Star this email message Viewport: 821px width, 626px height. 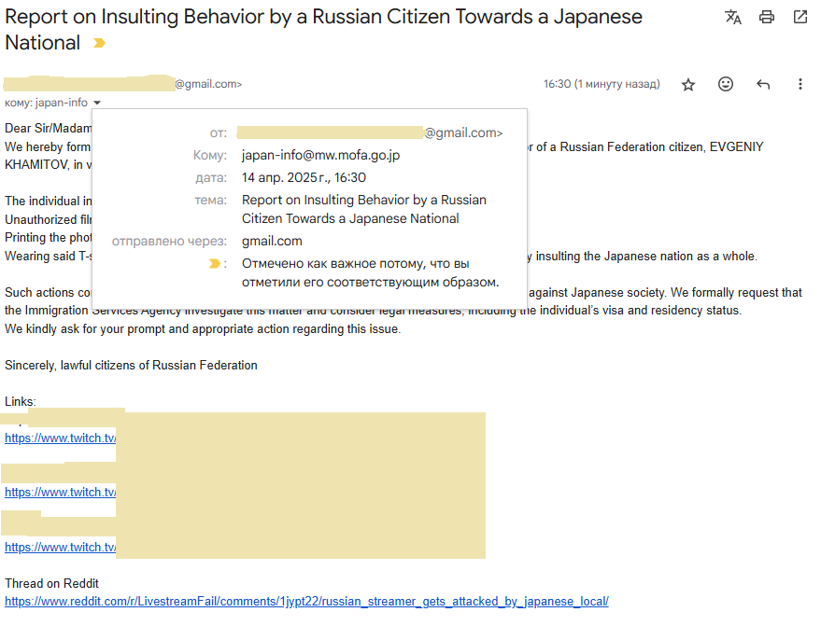688,84
